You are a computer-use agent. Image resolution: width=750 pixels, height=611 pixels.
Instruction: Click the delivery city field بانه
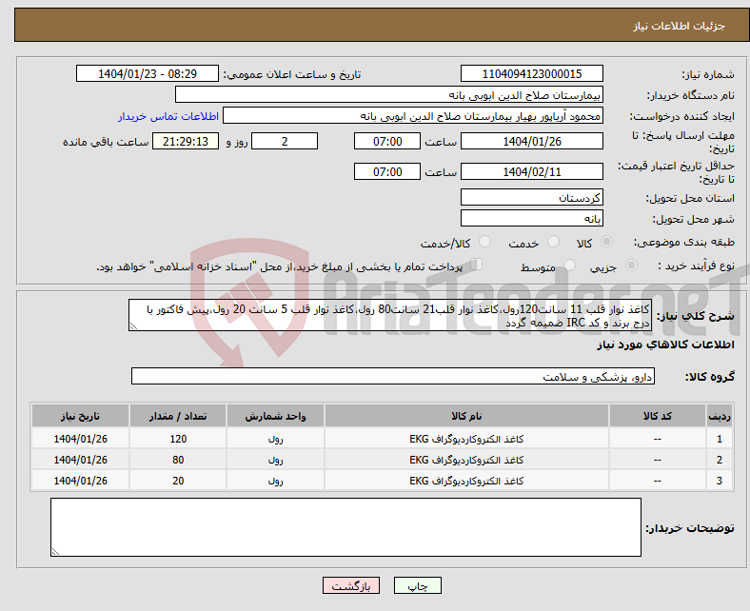[532, 218]
